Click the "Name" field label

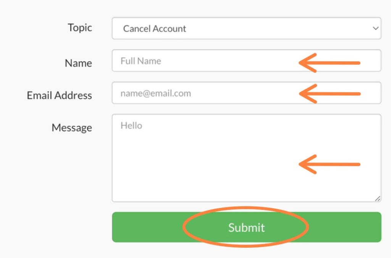(78, 63)
